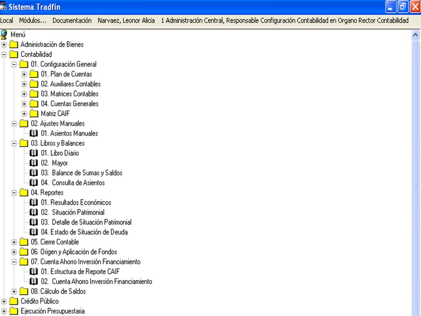Expand the 08. Cálculo de Saldos node
Image resolution: width=421 pixels, height=316 pixels.
point(14,292)
